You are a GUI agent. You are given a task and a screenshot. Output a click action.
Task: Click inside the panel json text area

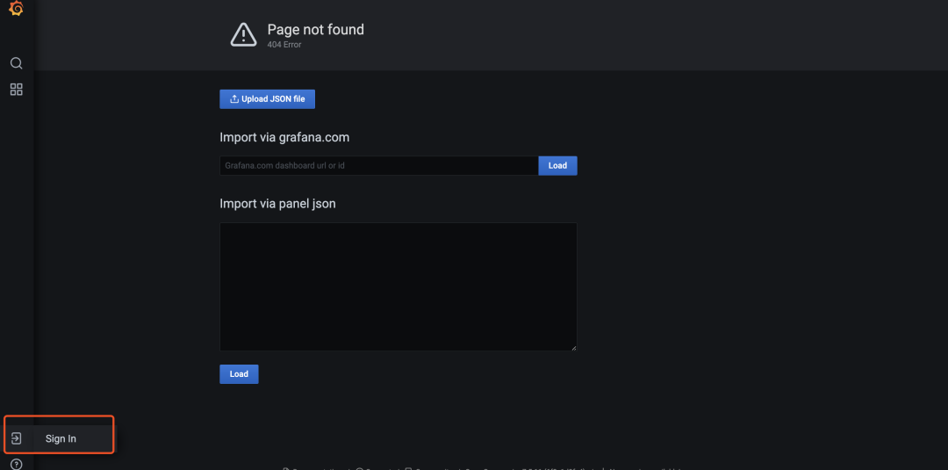398,286
